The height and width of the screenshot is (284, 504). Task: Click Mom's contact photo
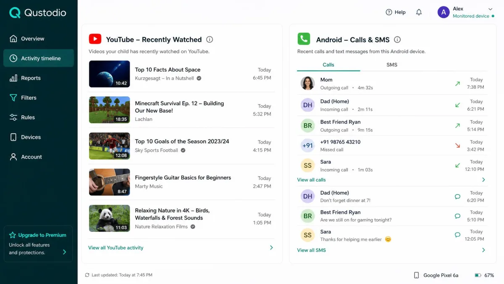tap(307, 83)
